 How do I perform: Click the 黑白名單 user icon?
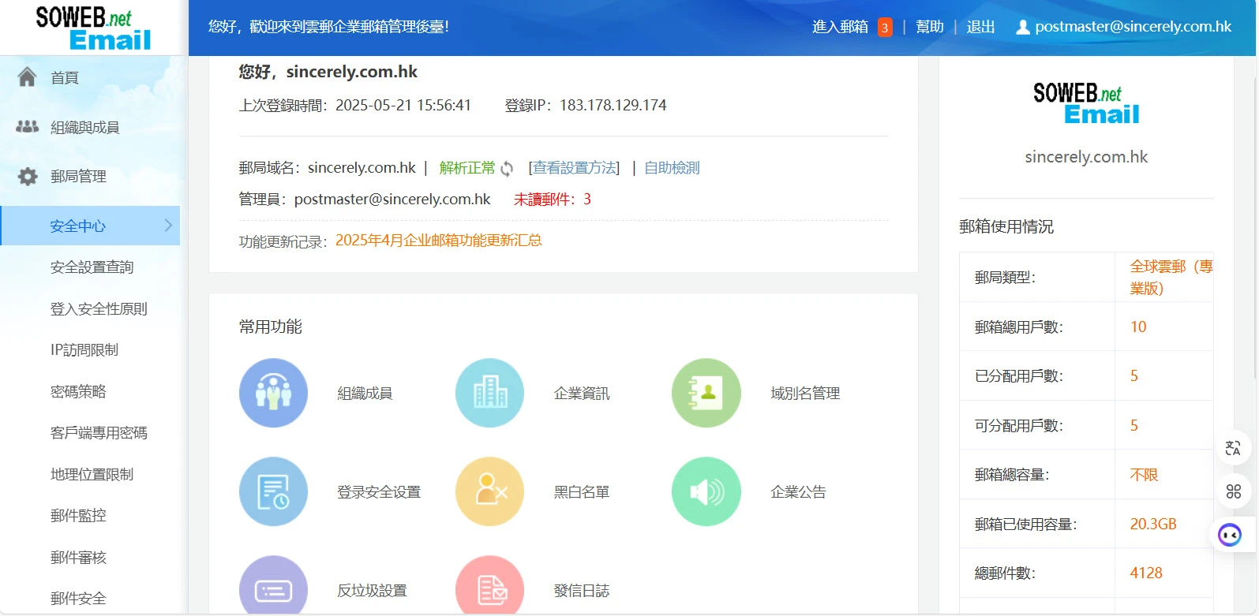(489, 491)
